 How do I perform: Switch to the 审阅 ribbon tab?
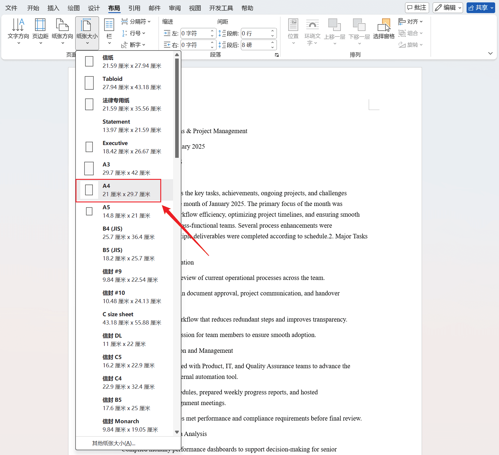(175, 8)
